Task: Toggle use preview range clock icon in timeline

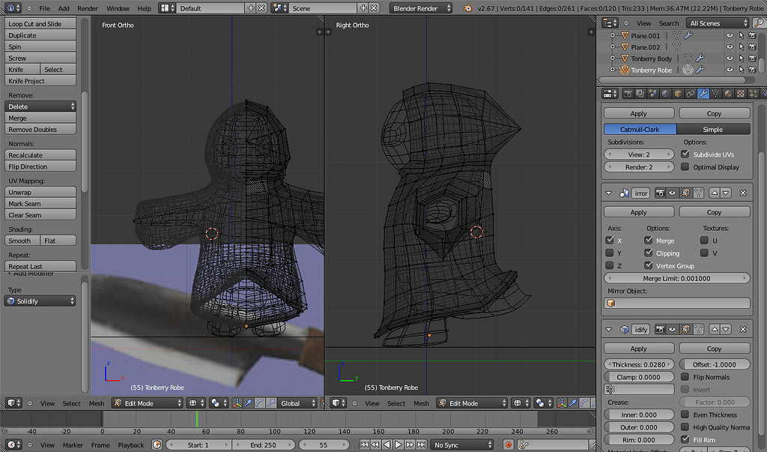Action: coord(157,445)
